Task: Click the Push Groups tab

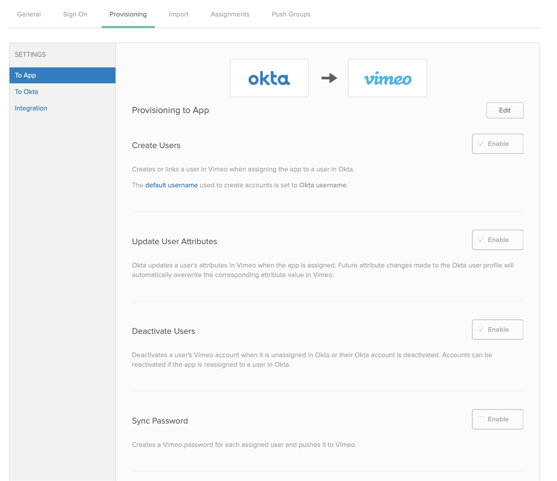Action: (x=290, y=14)
